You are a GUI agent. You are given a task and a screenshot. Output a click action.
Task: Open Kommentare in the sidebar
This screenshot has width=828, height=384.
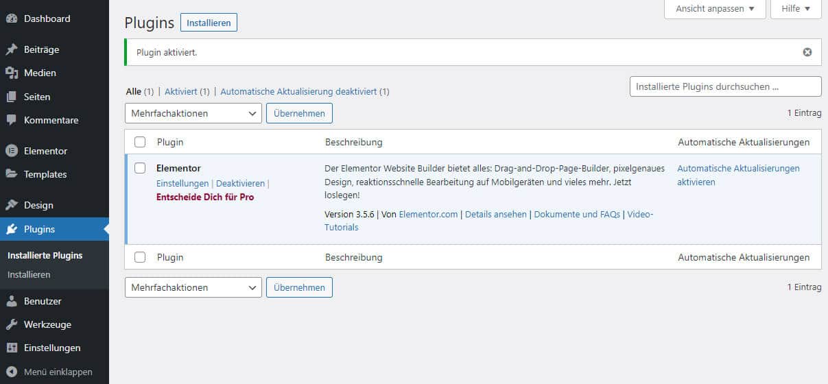click(x=54, y=120)
